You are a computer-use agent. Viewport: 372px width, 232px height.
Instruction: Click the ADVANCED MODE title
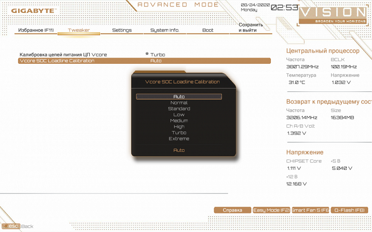coord(178,4)
